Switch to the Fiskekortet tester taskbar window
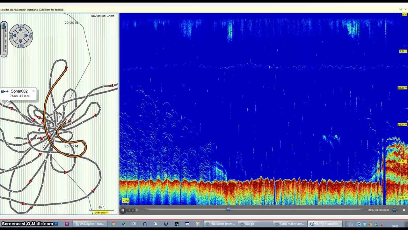The height and width of the screenshot is (230, 408). (x=220, y=224)
